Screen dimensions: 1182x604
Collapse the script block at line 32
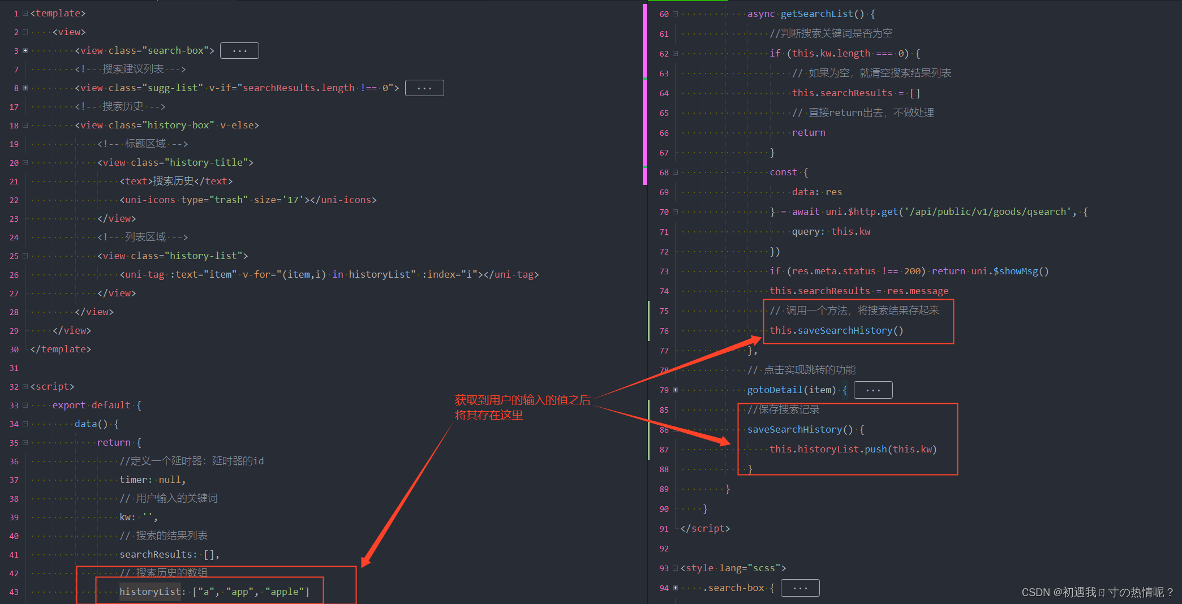25,386
